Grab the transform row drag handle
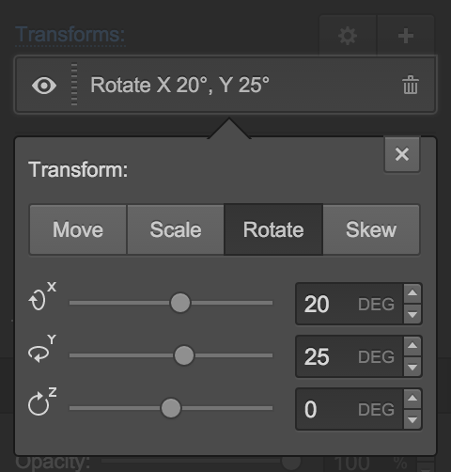The height and width of the screenshot is (472, 451). point(74,85)
